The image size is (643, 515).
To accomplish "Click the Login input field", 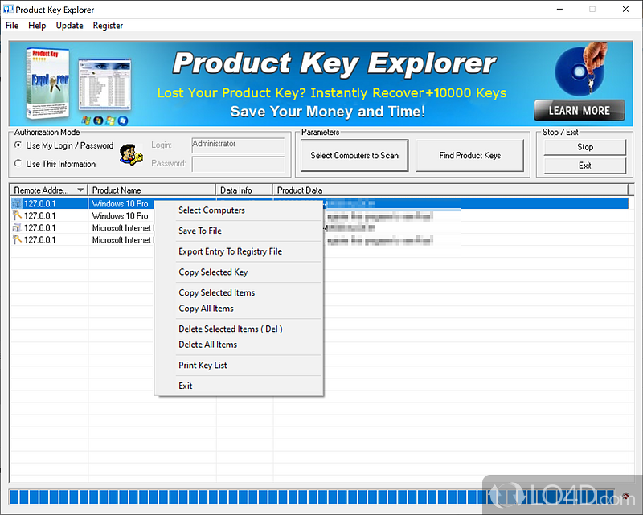I will 238,145.
